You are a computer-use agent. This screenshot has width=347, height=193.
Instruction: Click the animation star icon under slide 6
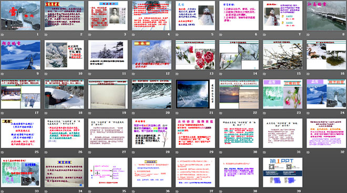(221, 35)
